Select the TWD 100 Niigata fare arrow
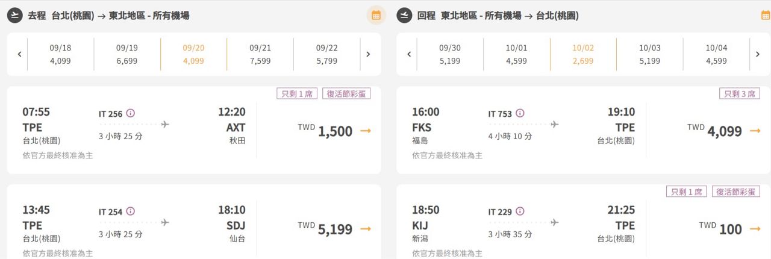 pos(755,229)
